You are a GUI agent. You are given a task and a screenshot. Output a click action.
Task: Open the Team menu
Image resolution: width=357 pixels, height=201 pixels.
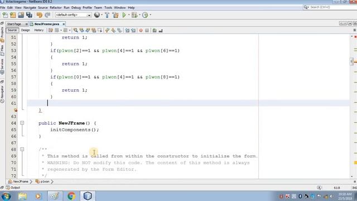point(98,7)
